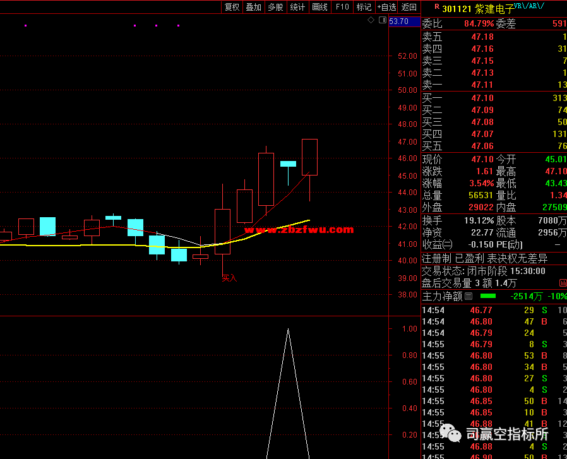Click the 换手 19.12% value
This screenshot has width=567, height=459.
point(479,220)
